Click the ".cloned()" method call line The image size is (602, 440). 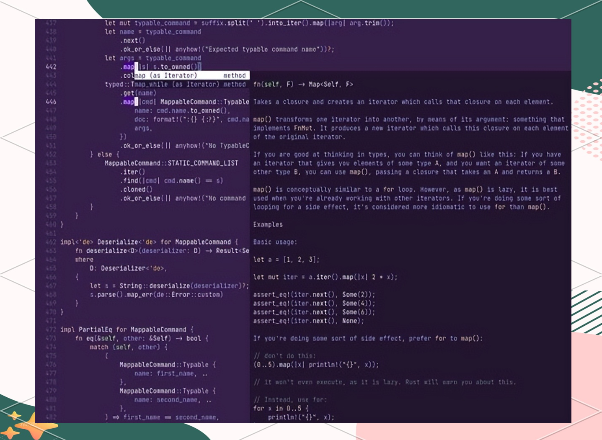136,189
